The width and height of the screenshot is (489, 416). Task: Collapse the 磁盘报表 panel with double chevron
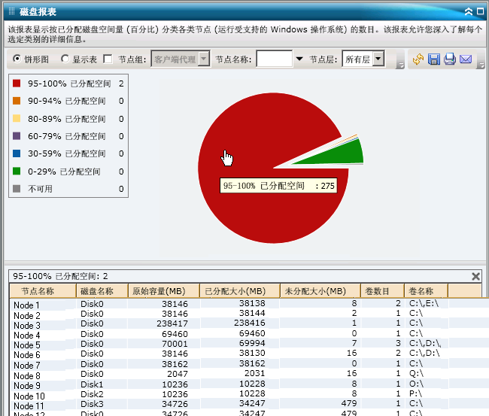tap(469, 11)
